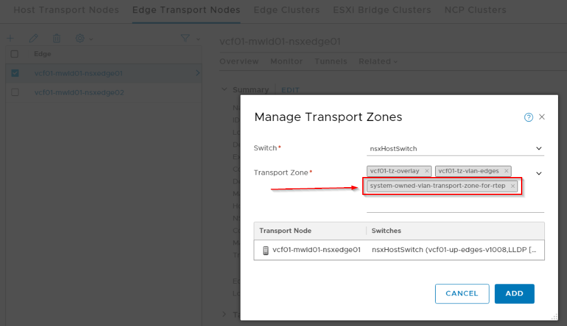Remove vcf01-tz-overlay transport zone tag

[x=427, y=171]
